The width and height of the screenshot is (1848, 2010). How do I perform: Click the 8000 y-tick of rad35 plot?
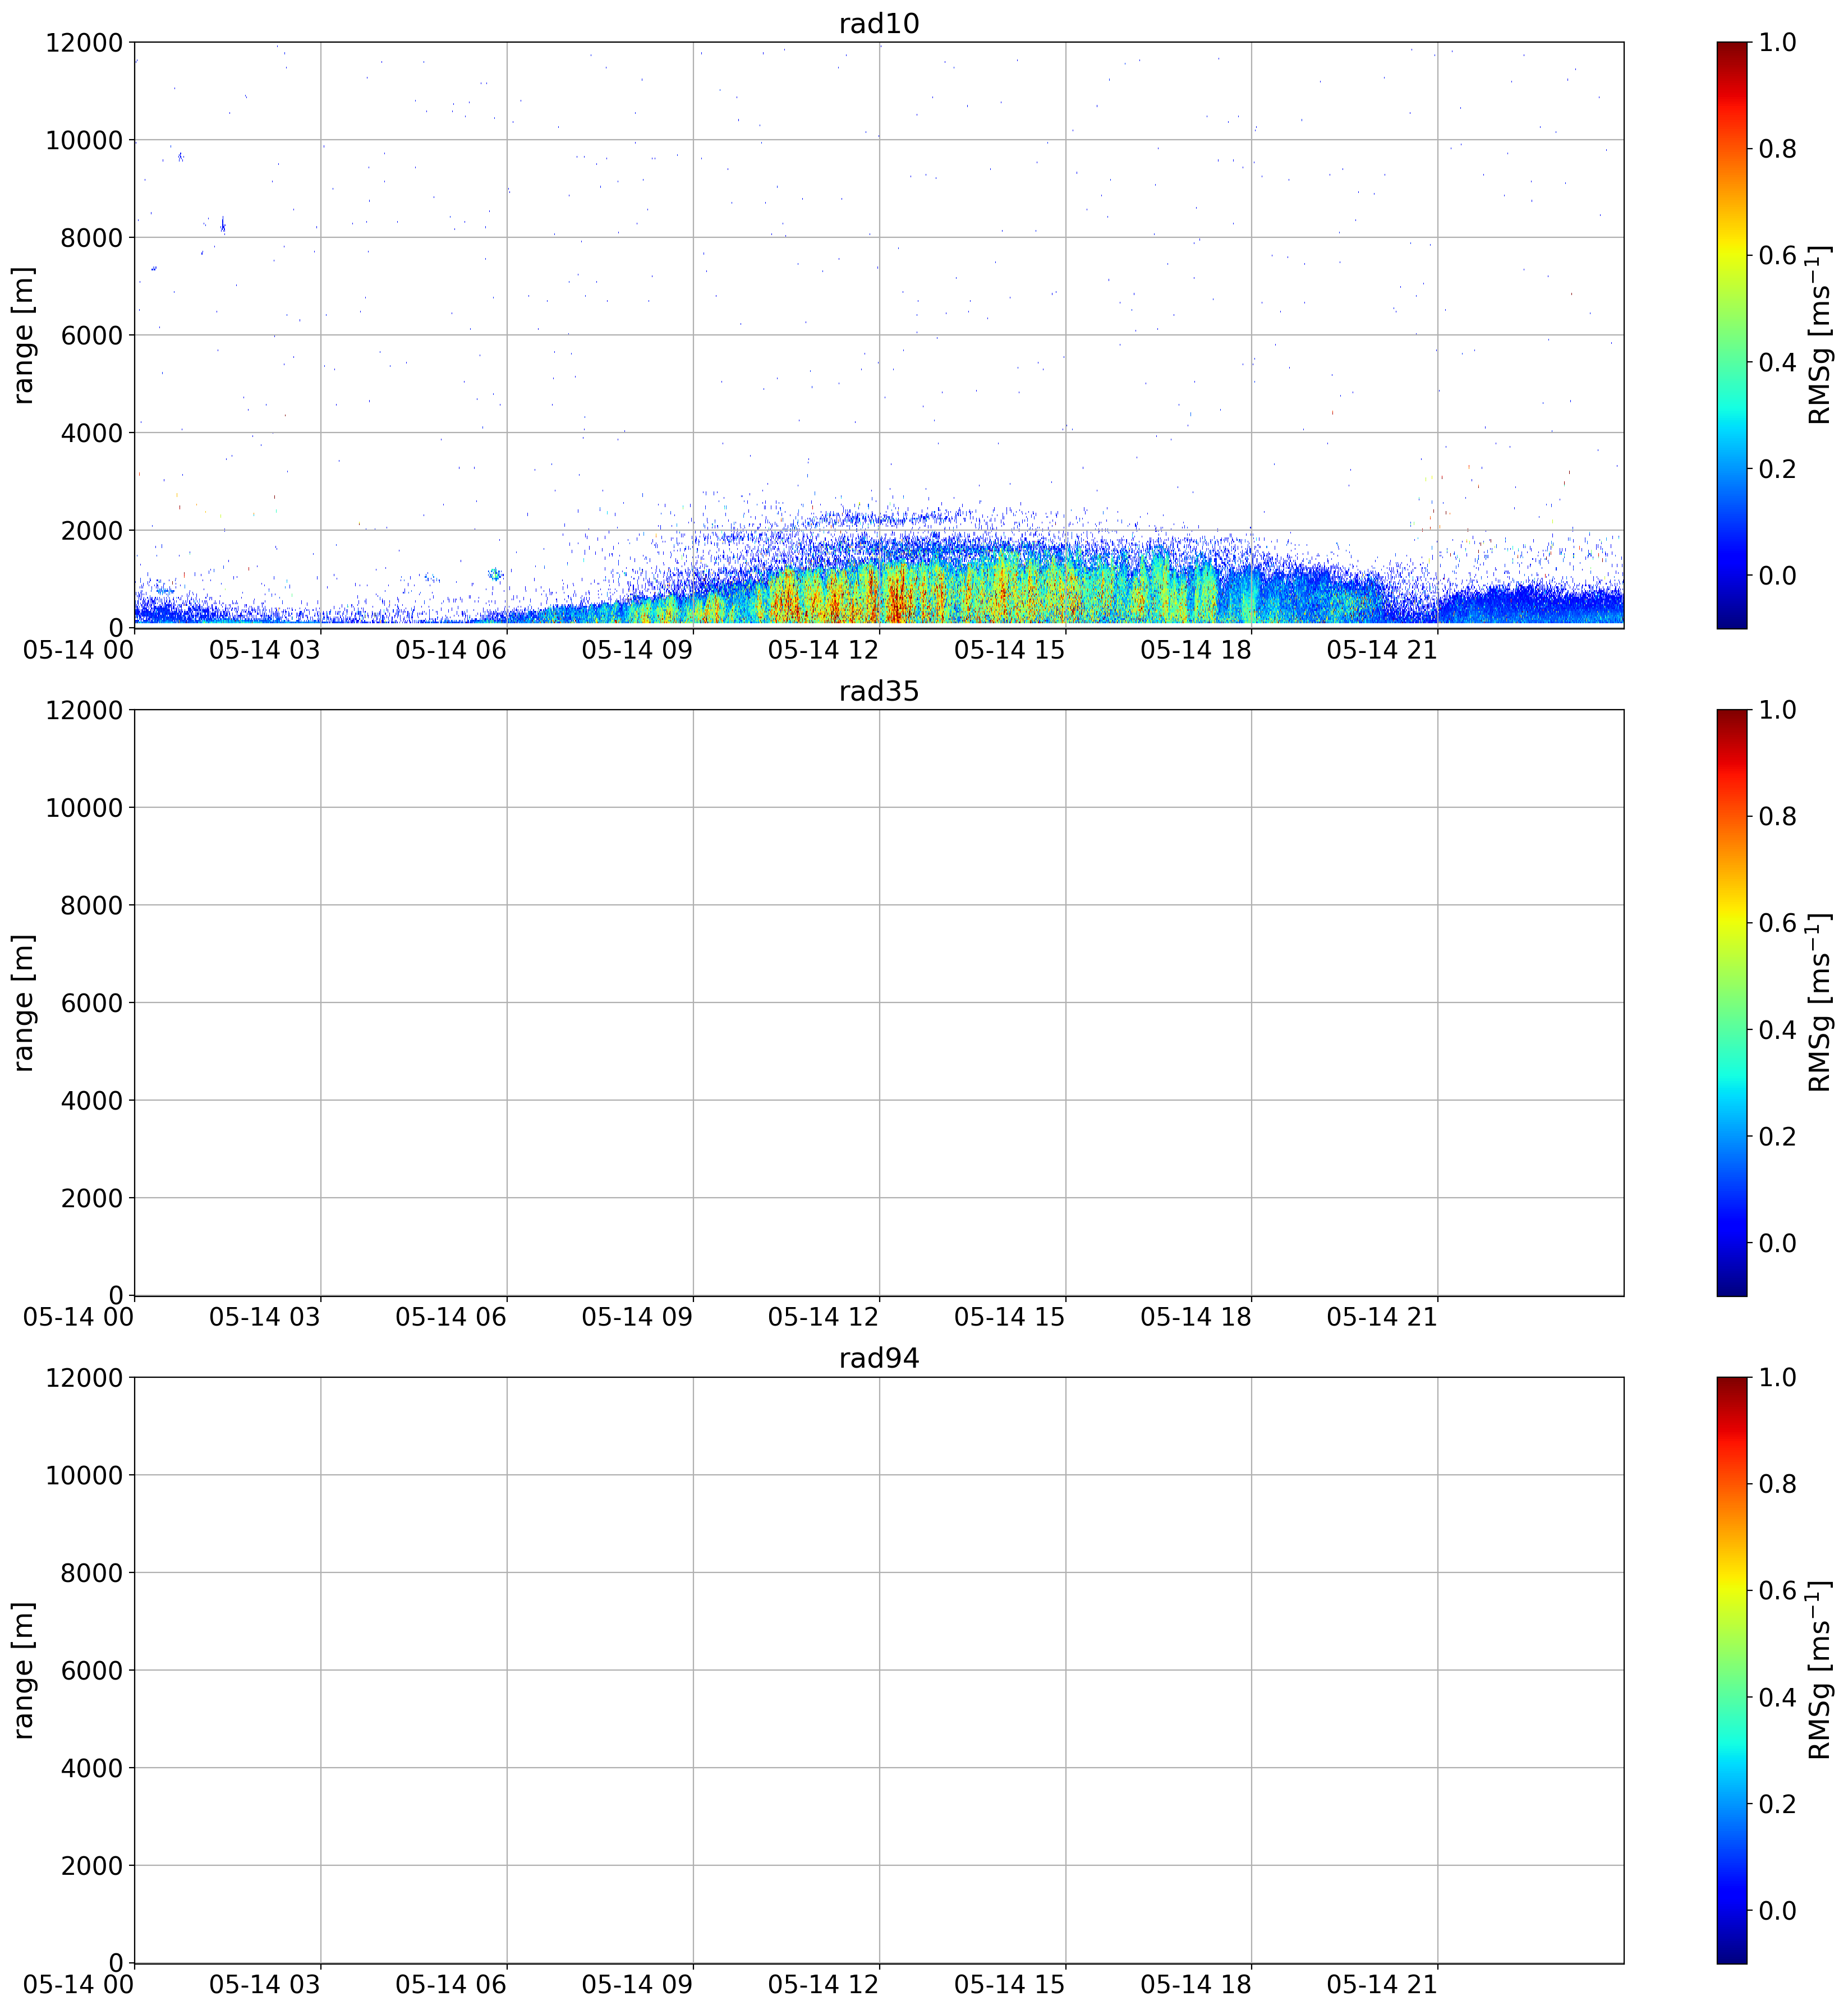[x=91, y=905]
